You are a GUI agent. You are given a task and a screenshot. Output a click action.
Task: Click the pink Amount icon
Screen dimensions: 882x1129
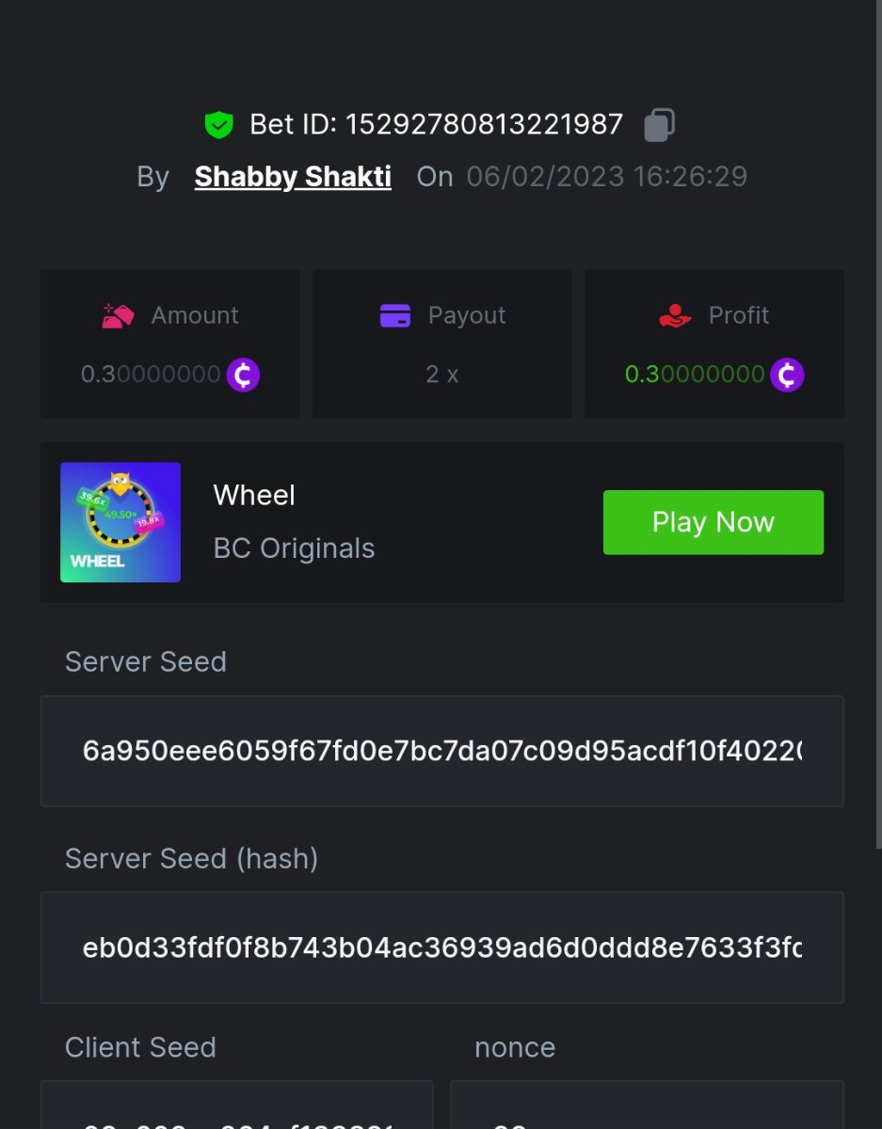tap(118, 315)
